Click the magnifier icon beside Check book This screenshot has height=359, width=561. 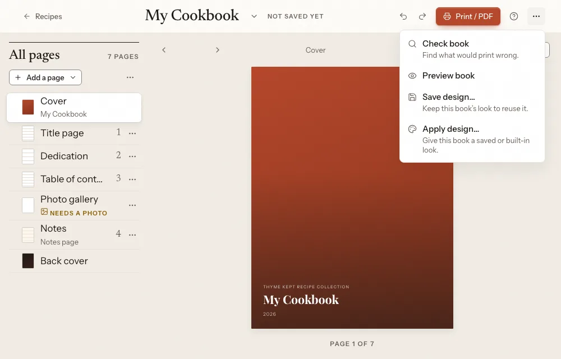412,44
